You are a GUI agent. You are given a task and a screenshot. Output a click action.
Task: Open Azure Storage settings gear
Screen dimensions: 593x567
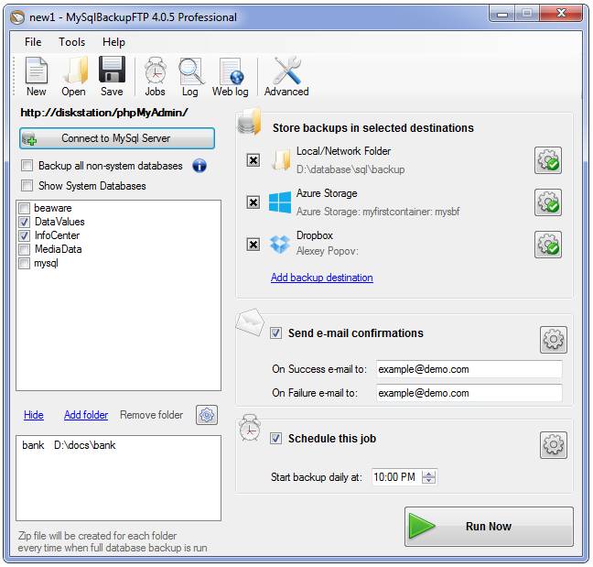(548, 202)
